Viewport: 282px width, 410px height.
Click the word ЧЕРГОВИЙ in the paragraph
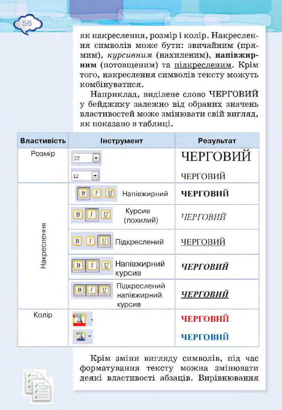click(x=234, y=94)
